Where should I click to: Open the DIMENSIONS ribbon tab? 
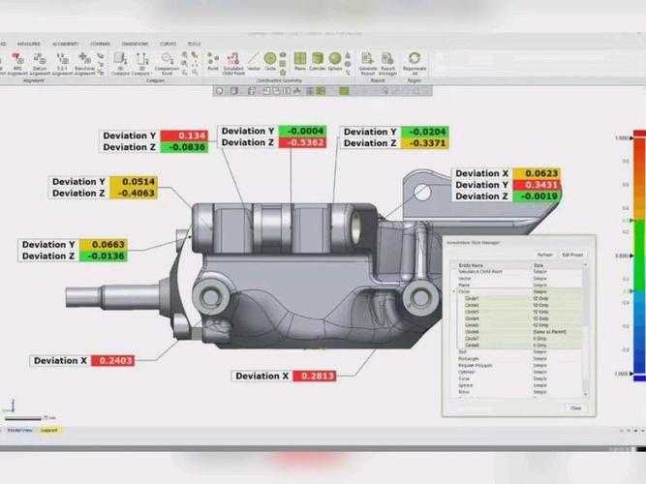(x=135, y=44)
